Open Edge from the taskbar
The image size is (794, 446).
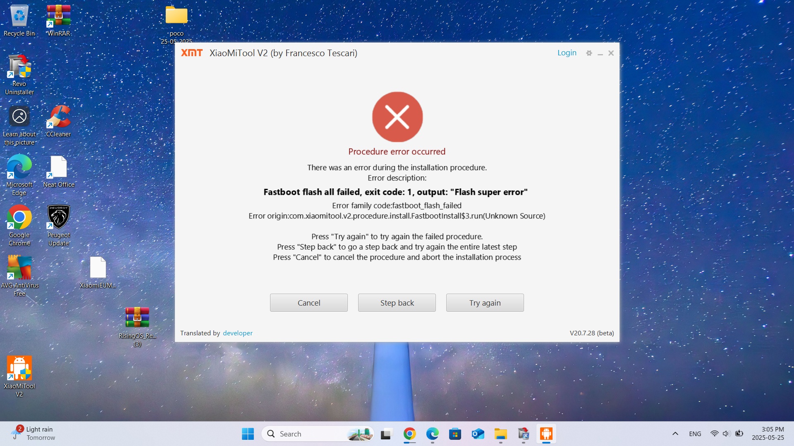click(x=432, y=434)
